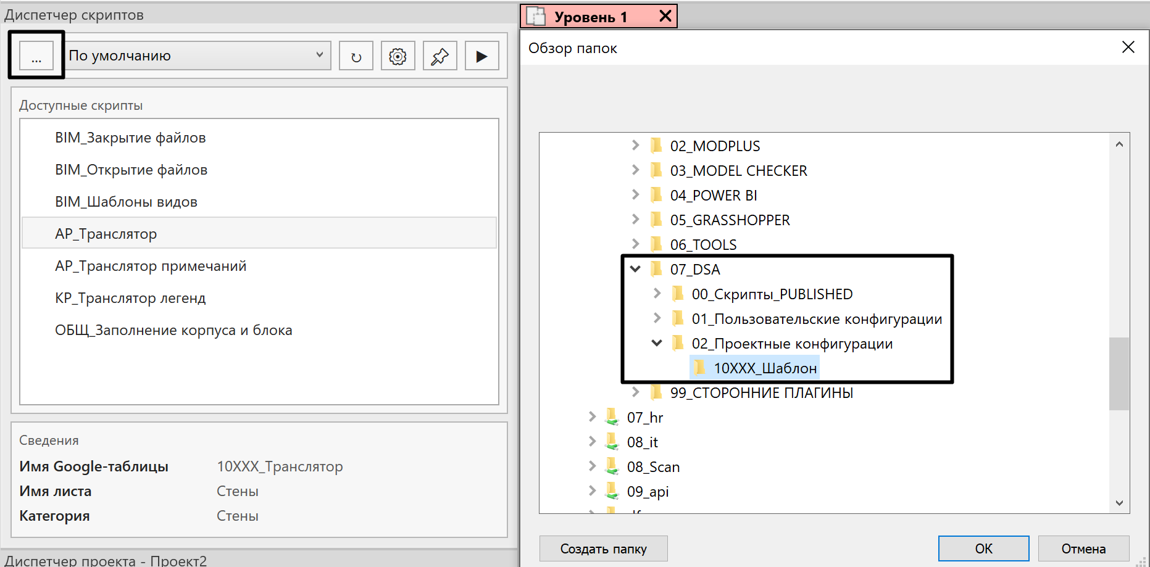
Task: Expand the 99_СТОРОННИЕ ПЛАГИНЫ folder
Action: [x=635, y=392]
